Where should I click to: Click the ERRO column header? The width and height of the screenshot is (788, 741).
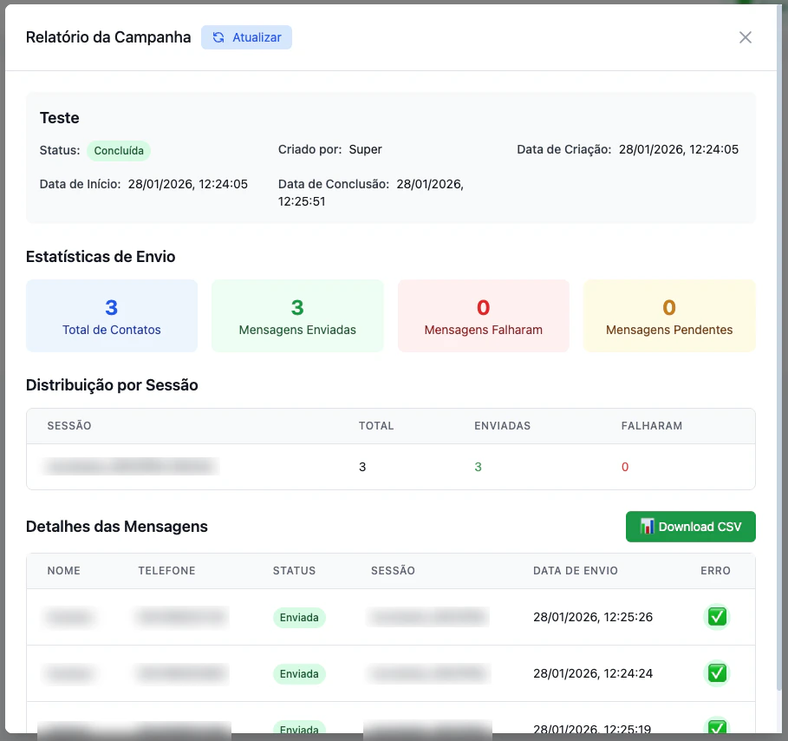(x=716, y=570)
